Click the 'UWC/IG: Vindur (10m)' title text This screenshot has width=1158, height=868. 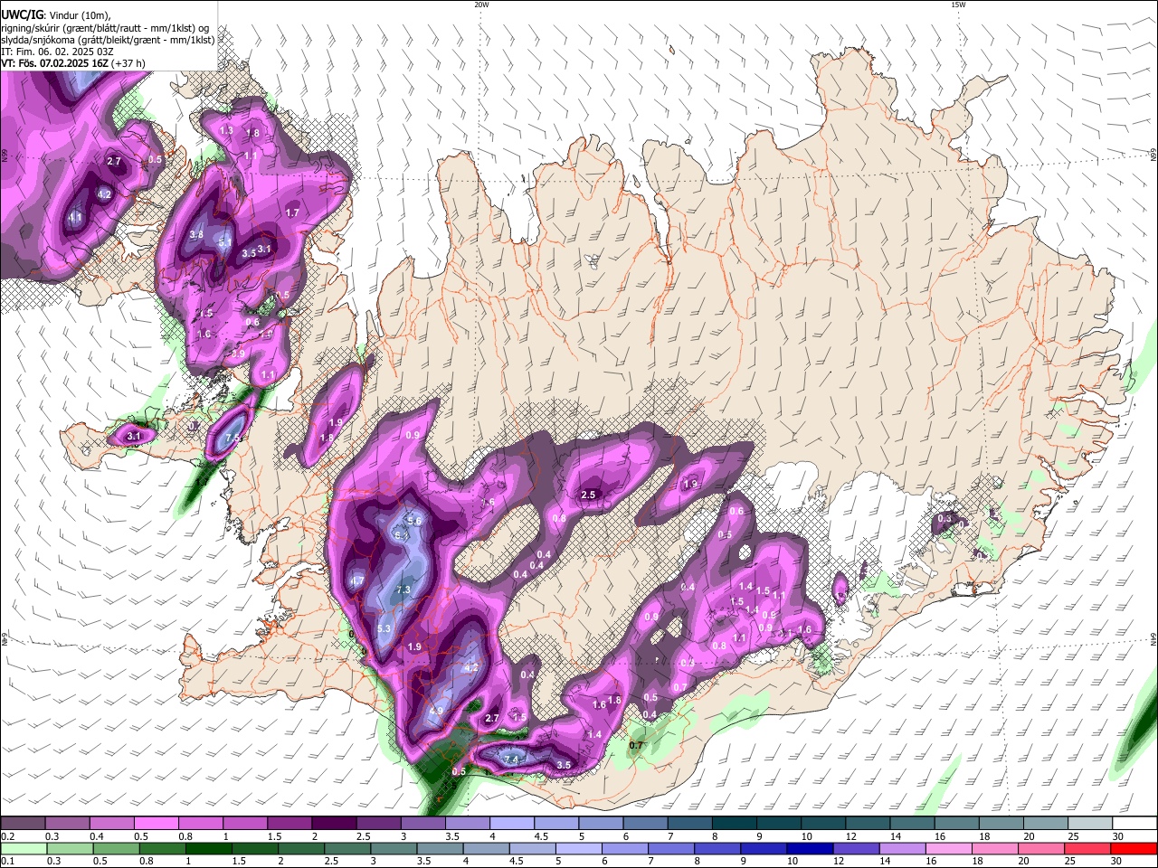(x=56, y=15)
